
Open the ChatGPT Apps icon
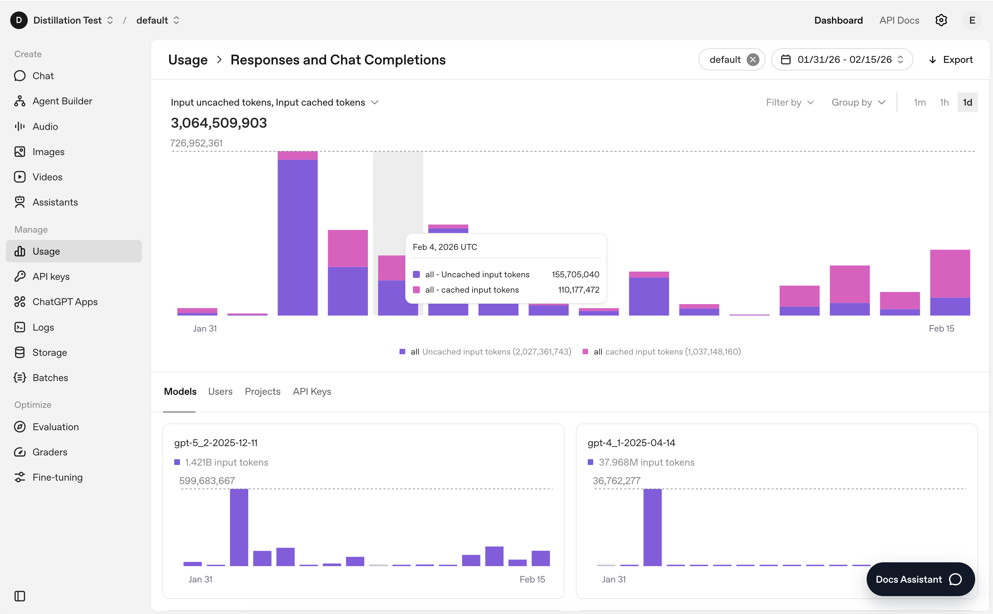(19, 302)
